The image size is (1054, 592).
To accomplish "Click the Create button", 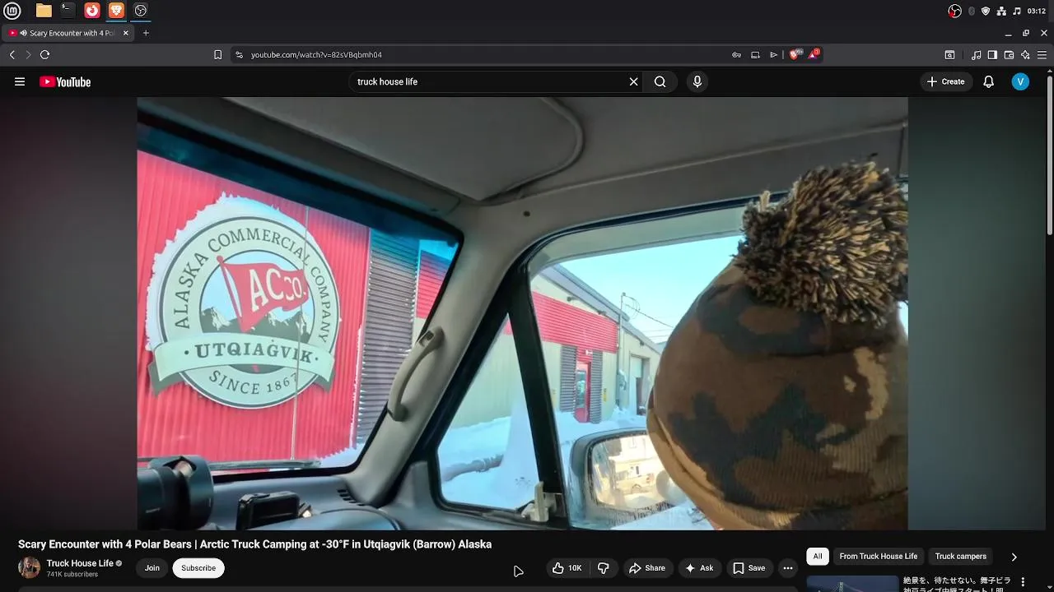I will (x=945, y=81).
